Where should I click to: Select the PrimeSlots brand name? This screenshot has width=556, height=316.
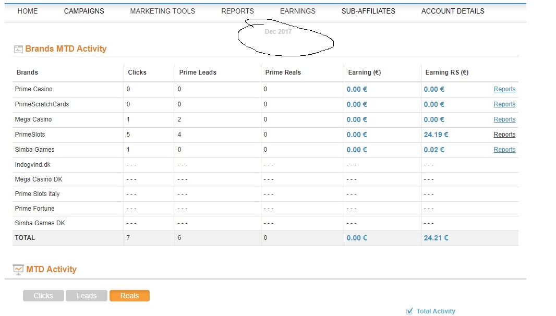pos(30,135)
